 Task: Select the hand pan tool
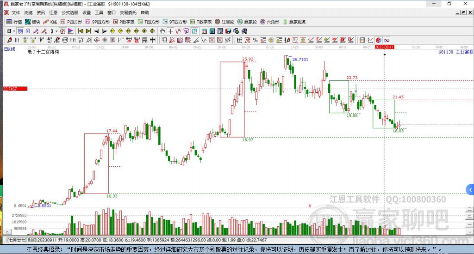[162, 31]
